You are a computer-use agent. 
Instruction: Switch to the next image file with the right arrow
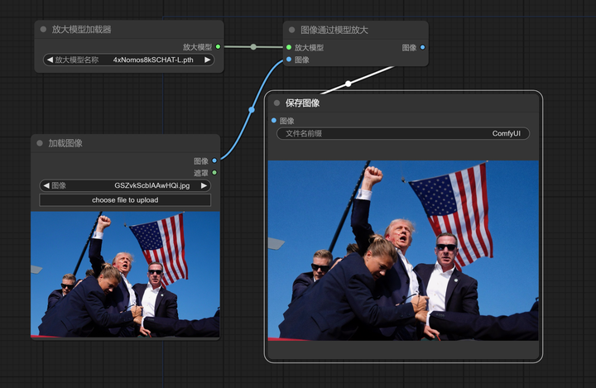click(204, 185)
